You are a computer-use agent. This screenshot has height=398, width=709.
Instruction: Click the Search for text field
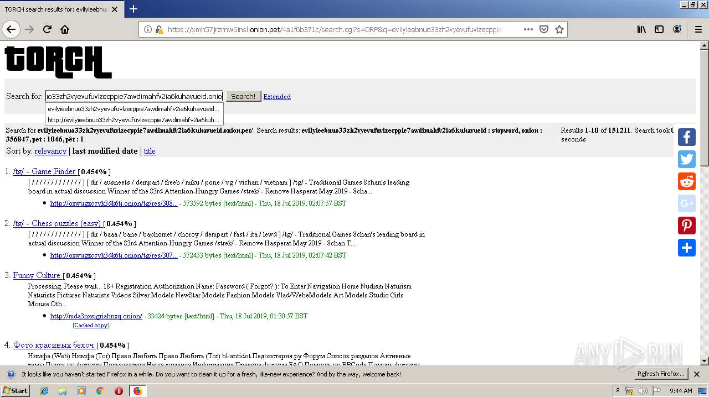click(x=134, y=96)
